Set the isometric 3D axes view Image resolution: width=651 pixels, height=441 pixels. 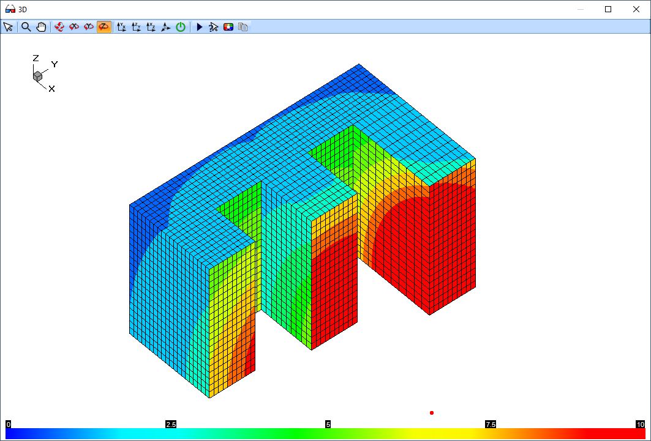point(165,27)
